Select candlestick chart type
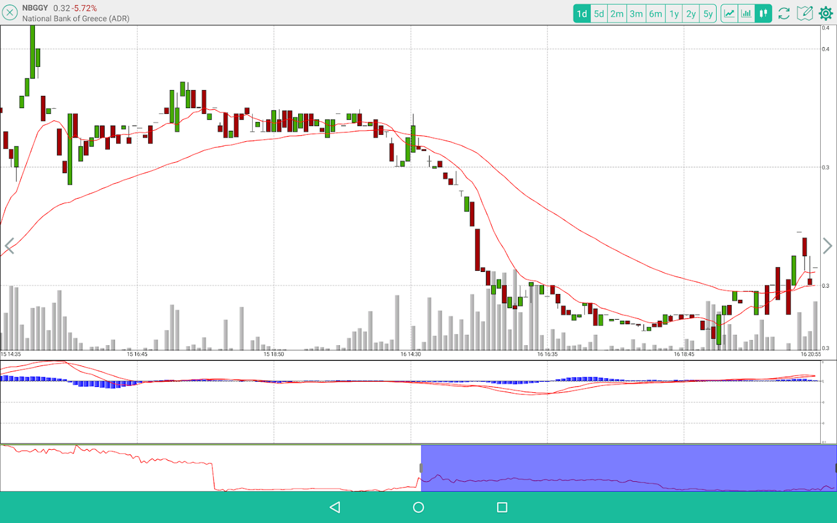 coord(763,13)
